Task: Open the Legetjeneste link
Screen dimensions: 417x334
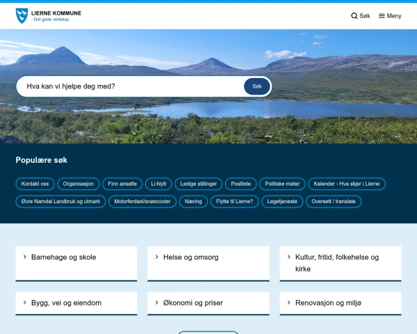Action: (282, 201)
